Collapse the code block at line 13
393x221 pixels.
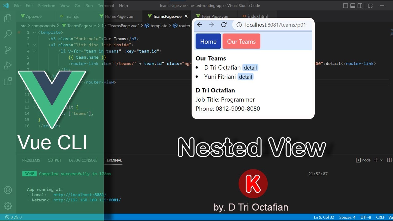click(x=34, y=107)
